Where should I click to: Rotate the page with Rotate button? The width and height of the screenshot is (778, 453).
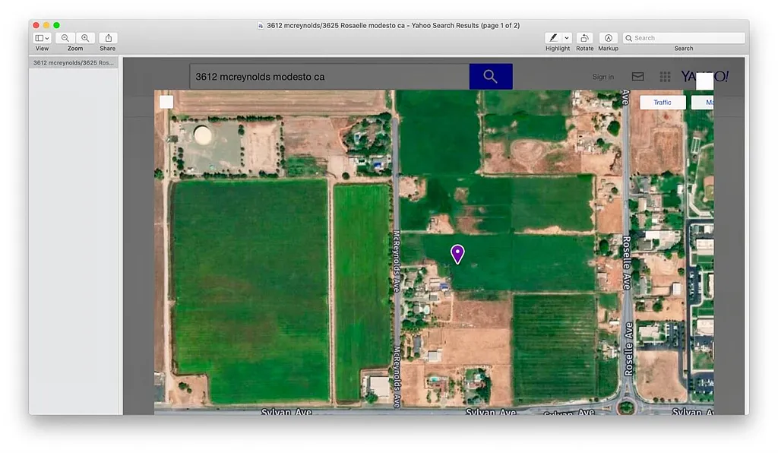(584, 38)
